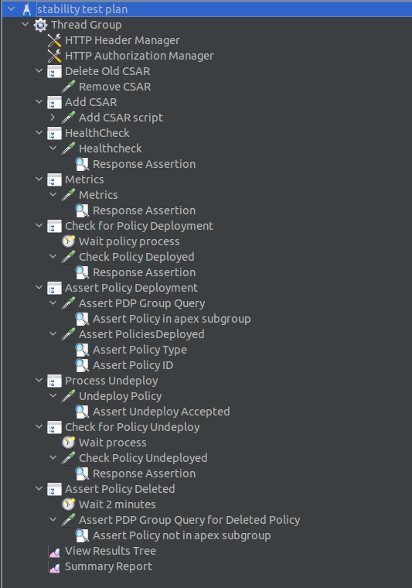Click the View Results Tree graph icon
This screenshot has width=412, height=588.
point(54,551)
